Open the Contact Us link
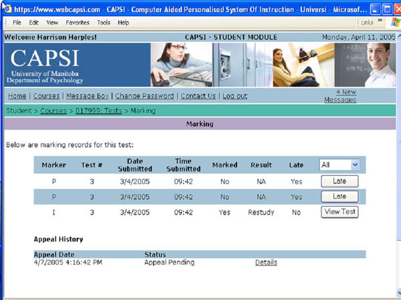The image size is (401, 300). point(198,96)
